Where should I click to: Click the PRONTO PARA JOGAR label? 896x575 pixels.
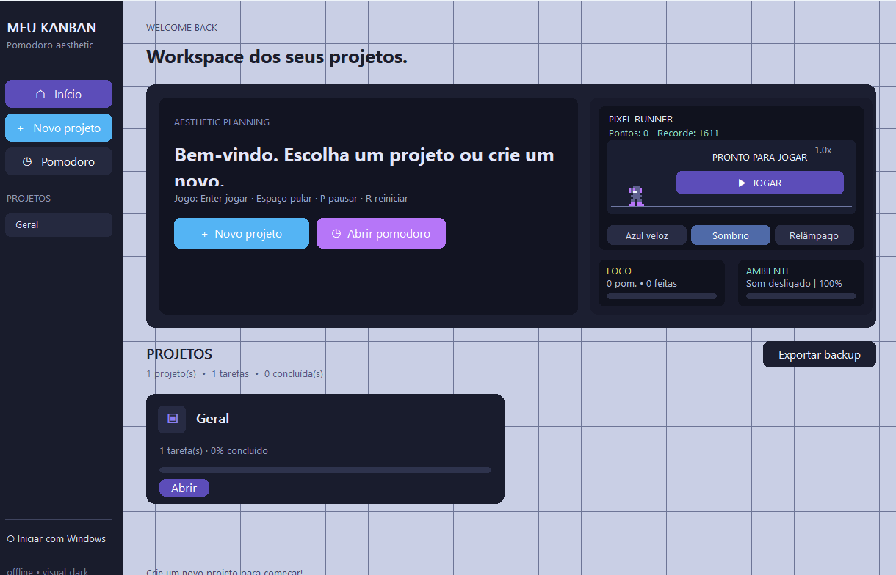760,157
